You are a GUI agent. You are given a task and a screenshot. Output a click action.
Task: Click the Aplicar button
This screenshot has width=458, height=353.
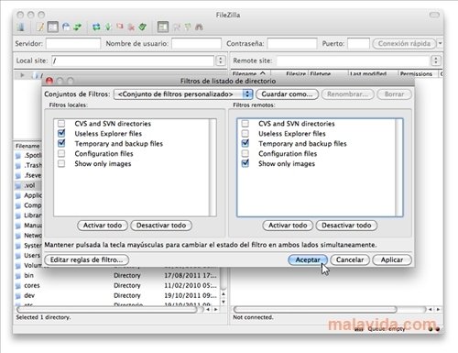click(x=392, y=260)
